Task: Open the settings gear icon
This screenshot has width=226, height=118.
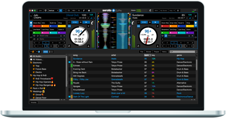Action: click(x=178, y=10)
